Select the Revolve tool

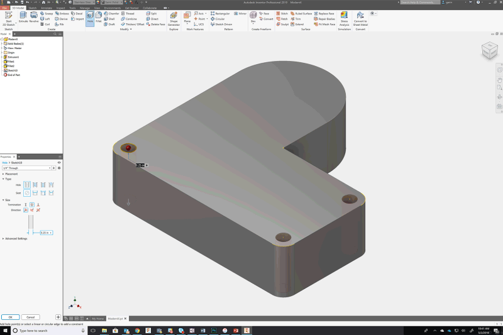tap(34, 18)
